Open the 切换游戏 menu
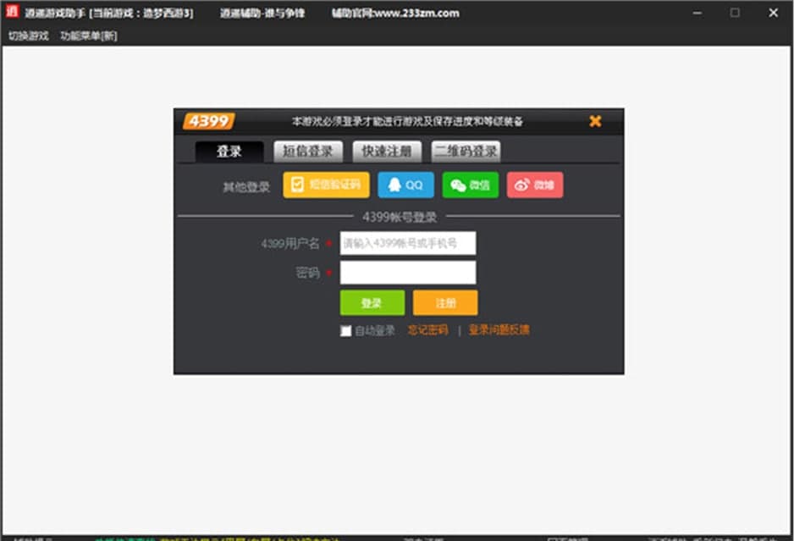Image resolution: width=805 pixels, height=541 pixels. click(x=28, y=36)
